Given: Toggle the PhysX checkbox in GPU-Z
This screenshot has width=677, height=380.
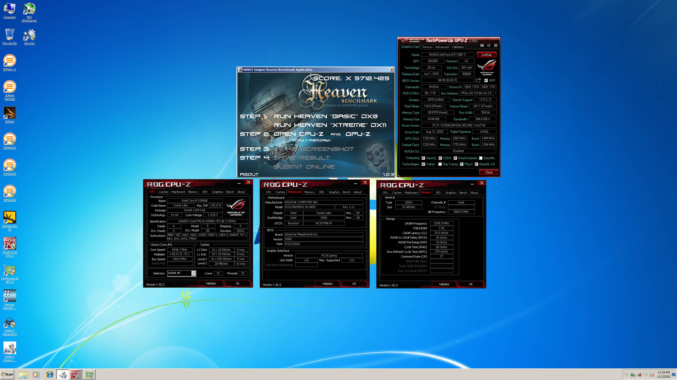Looking at the screenshot, I should tap(462, 164).
